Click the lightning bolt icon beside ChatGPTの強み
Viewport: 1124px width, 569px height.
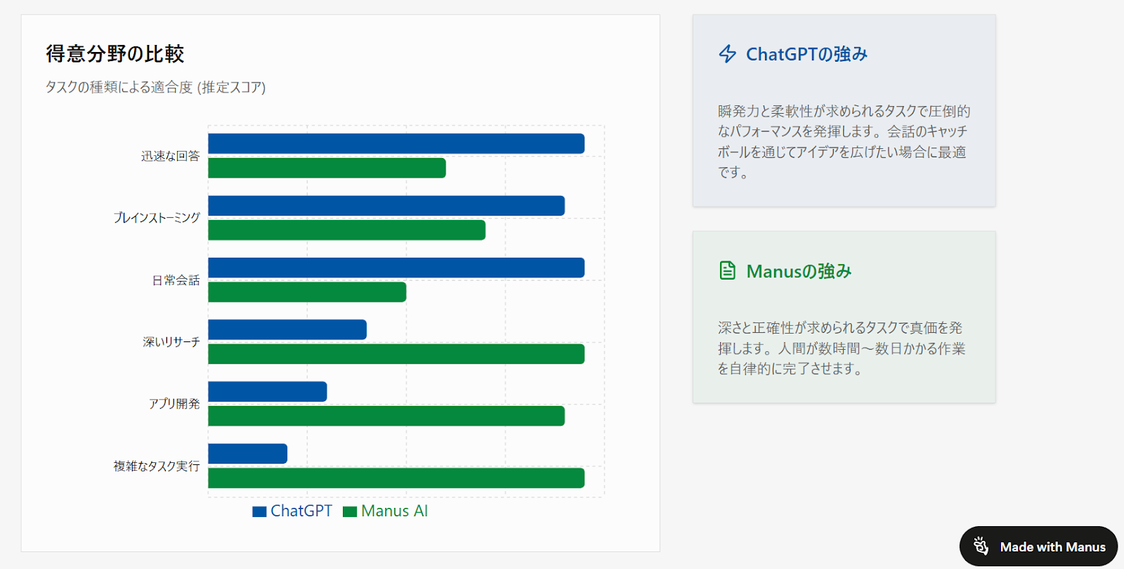click(728, 54)
